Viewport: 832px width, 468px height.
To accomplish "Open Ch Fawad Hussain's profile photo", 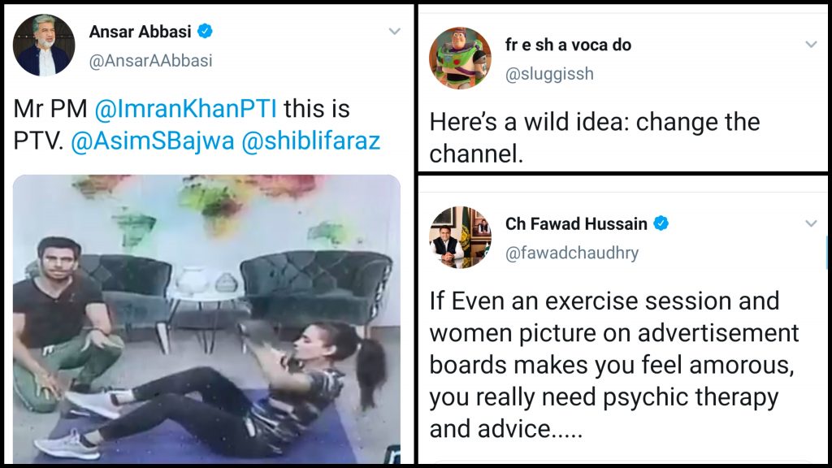I will point(460,237).
